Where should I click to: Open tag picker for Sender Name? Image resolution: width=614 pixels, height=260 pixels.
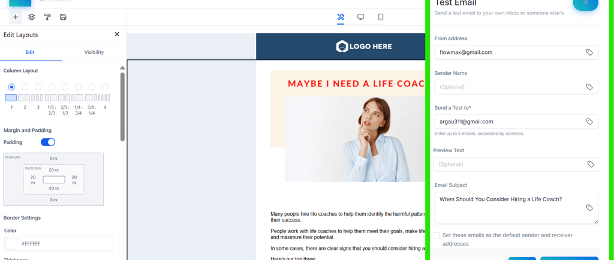coord(589,87)
